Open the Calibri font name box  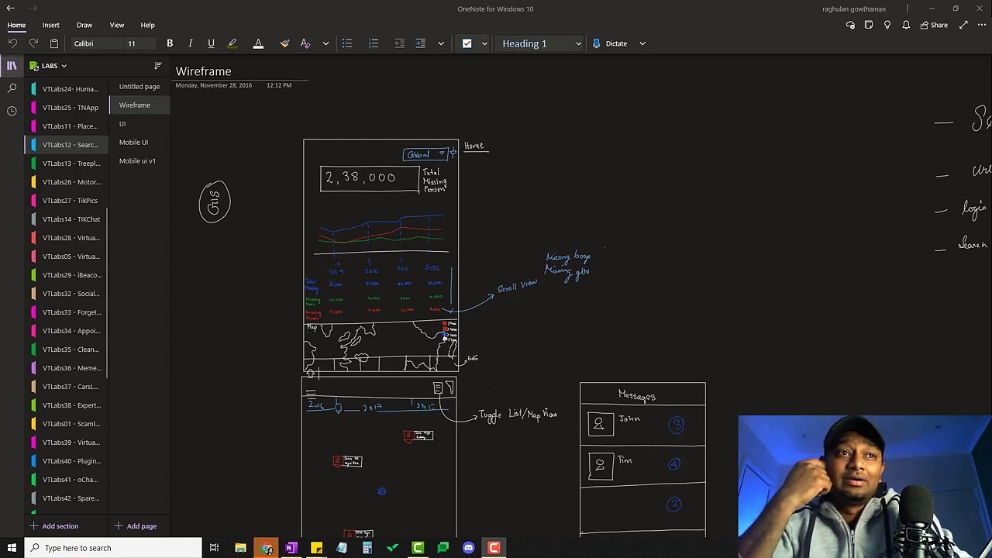click(x=96, y=43)
